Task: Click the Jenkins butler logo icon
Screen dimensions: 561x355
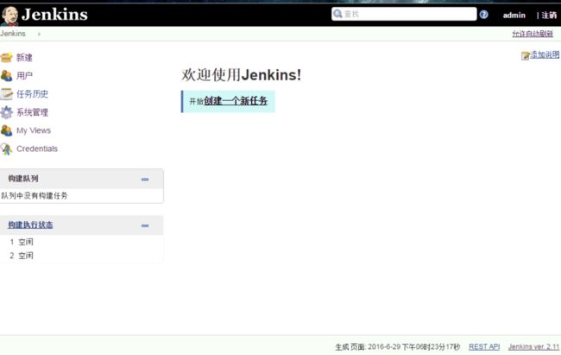Action: coord(9,16)
